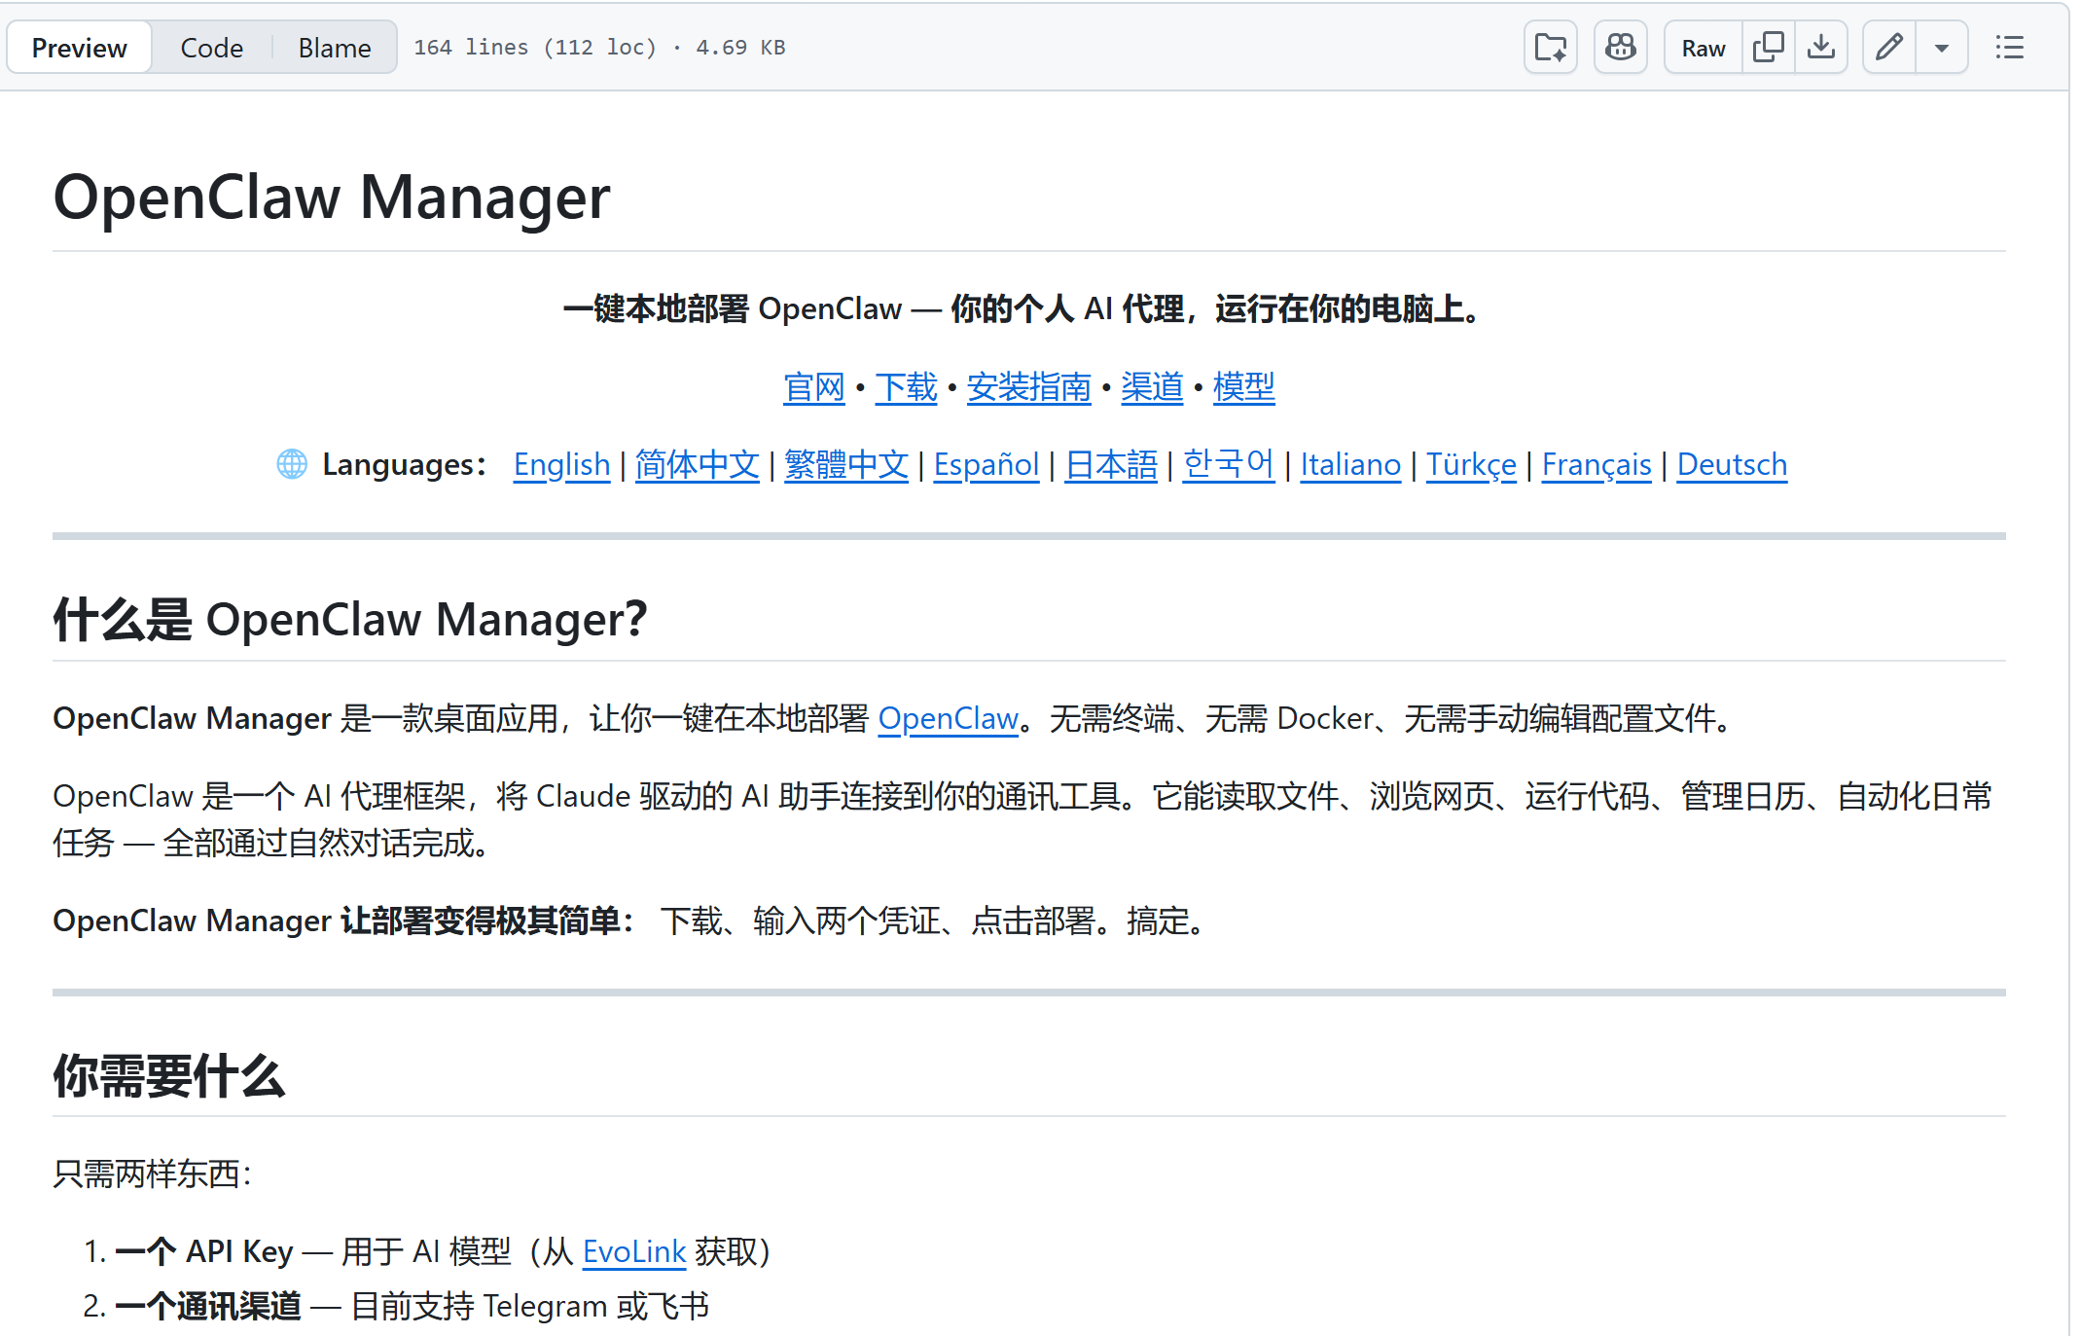This screenshot has width=2081, height=1336.
Task: Open the document outline list icon
Action: pos(2009,47)
